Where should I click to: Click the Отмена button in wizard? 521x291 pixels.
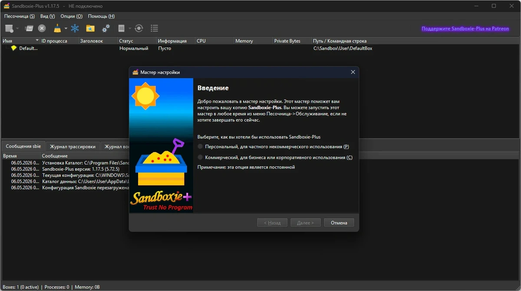(339, 223)
